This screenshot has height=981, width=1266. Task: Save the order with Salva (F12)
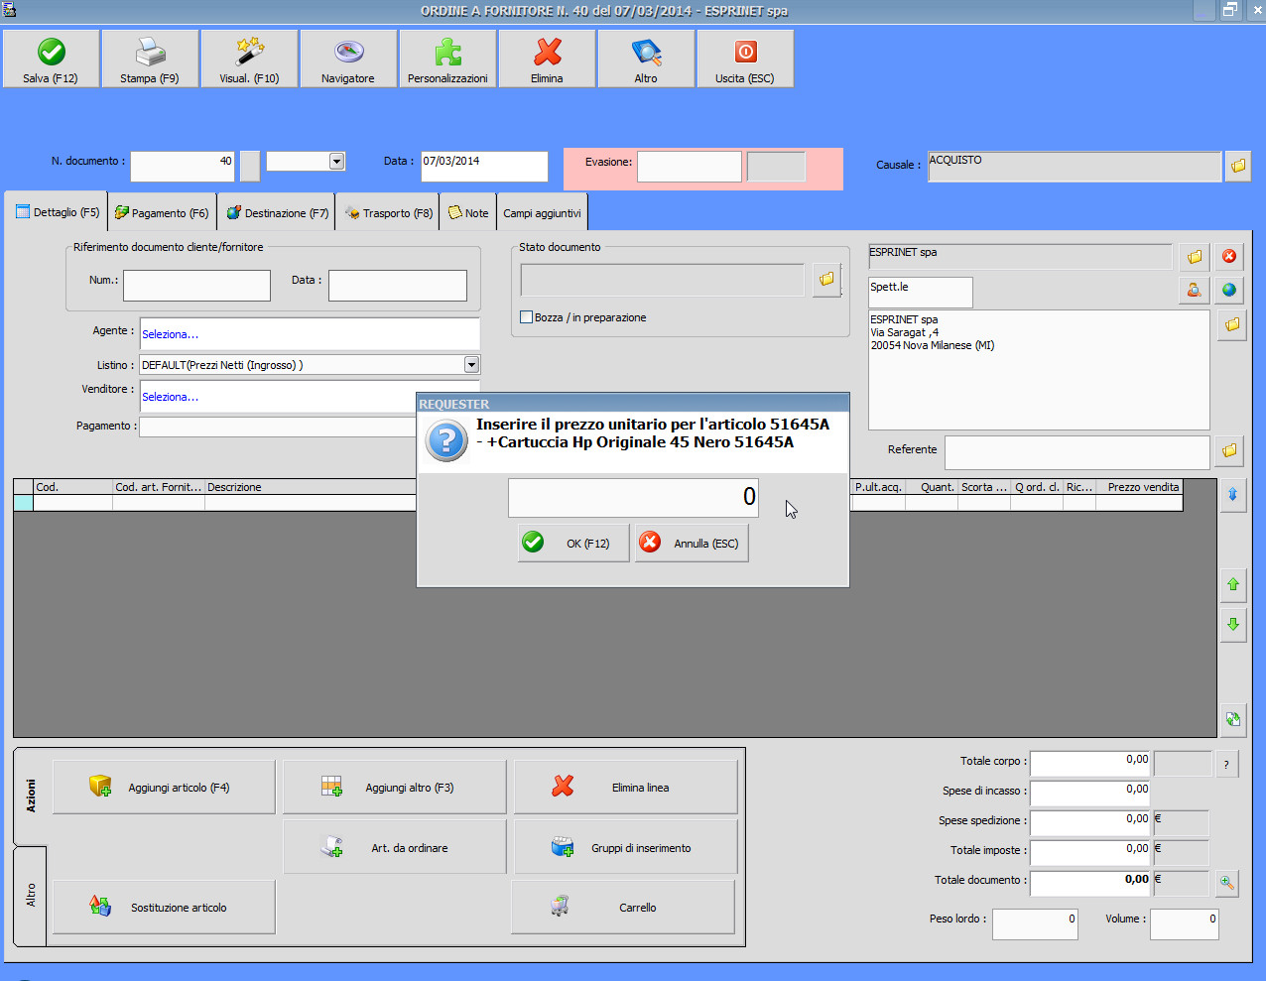[51, 59]
